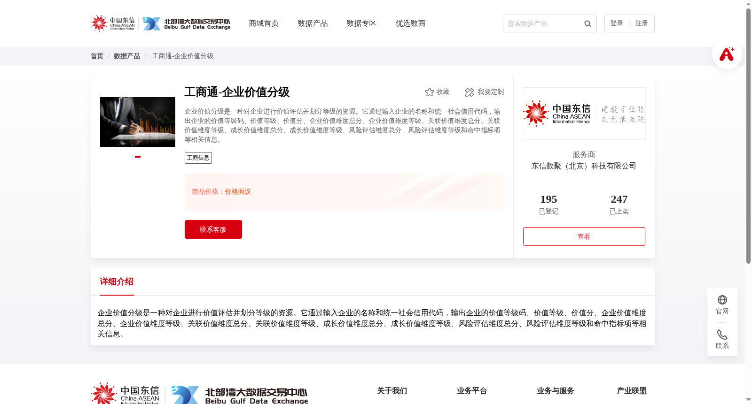Click the 注册 link
752x404 pixels.
[642, 23]
